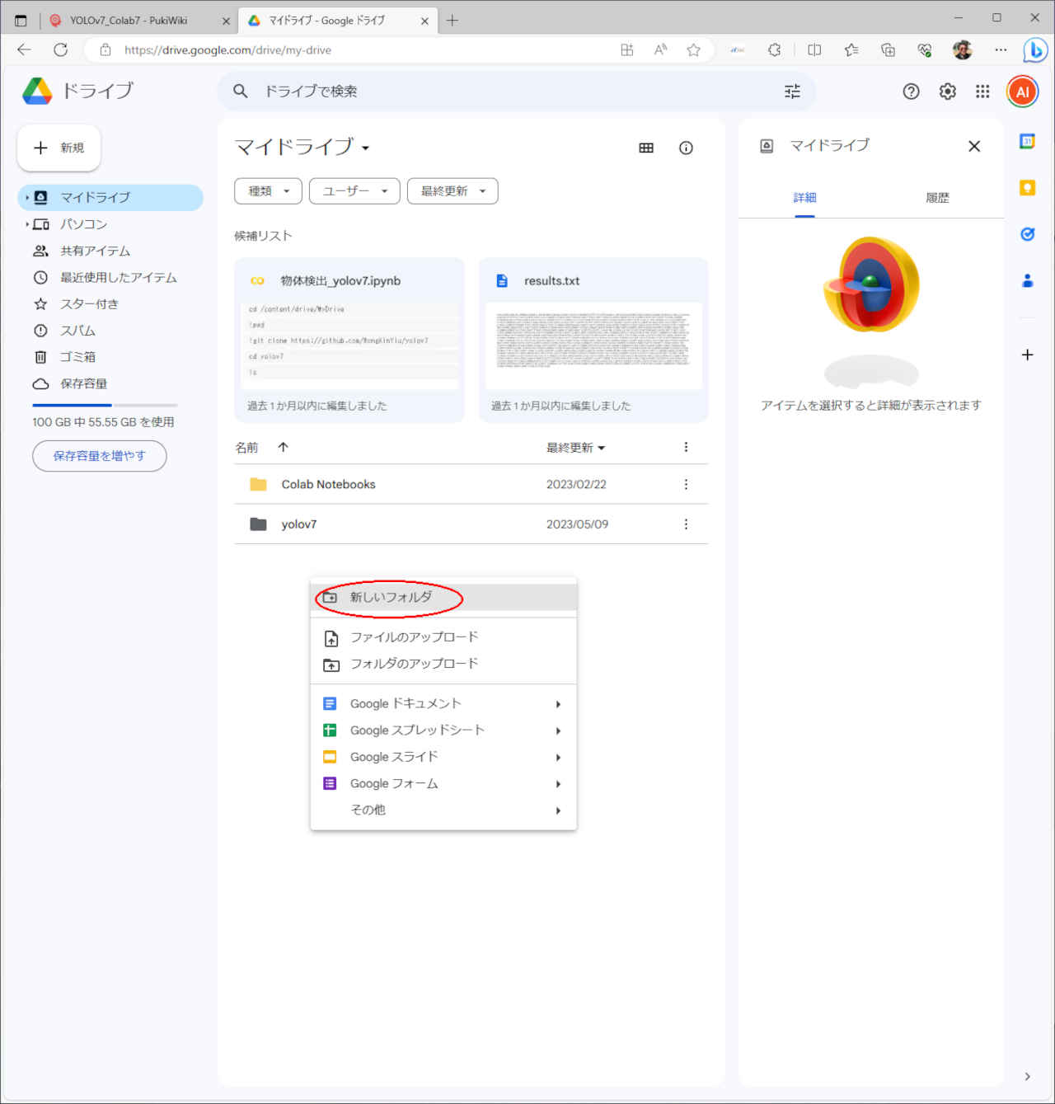Choose ファイルのアップロード menu entry

pyautogui.click(x=414, y=637)
